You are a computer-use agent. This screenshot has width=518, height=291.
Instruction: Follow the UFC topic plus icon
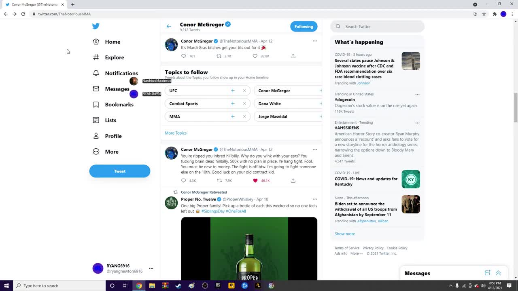pyautogui.click(x=233, y=91)
